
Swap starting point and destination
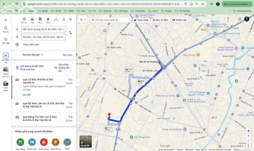[70, 33]
